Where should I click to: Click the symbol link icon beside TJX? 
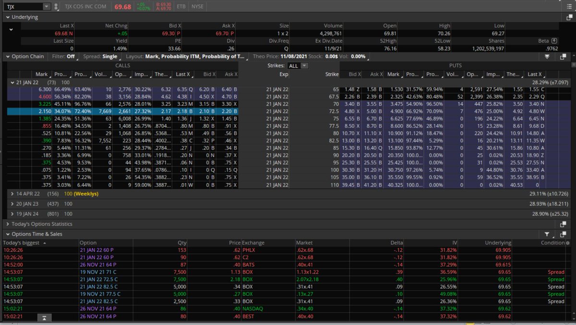tap(56, 7)
